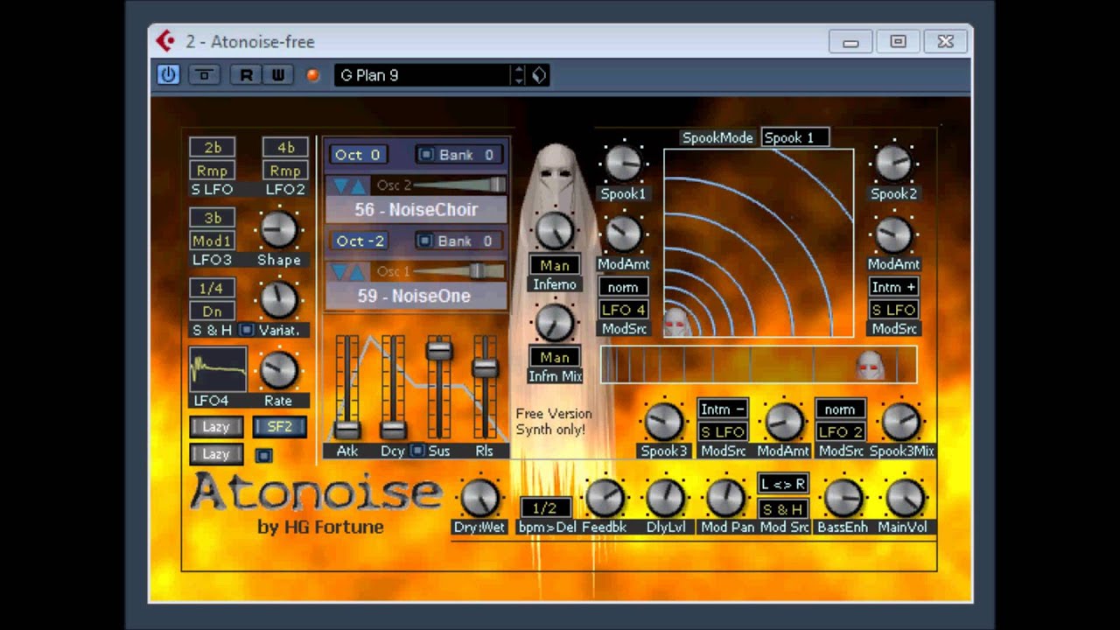Viewport: 1120px width, 630px height.
Task: Toggle the small square switch below SF2
Action: pos(263,455)
